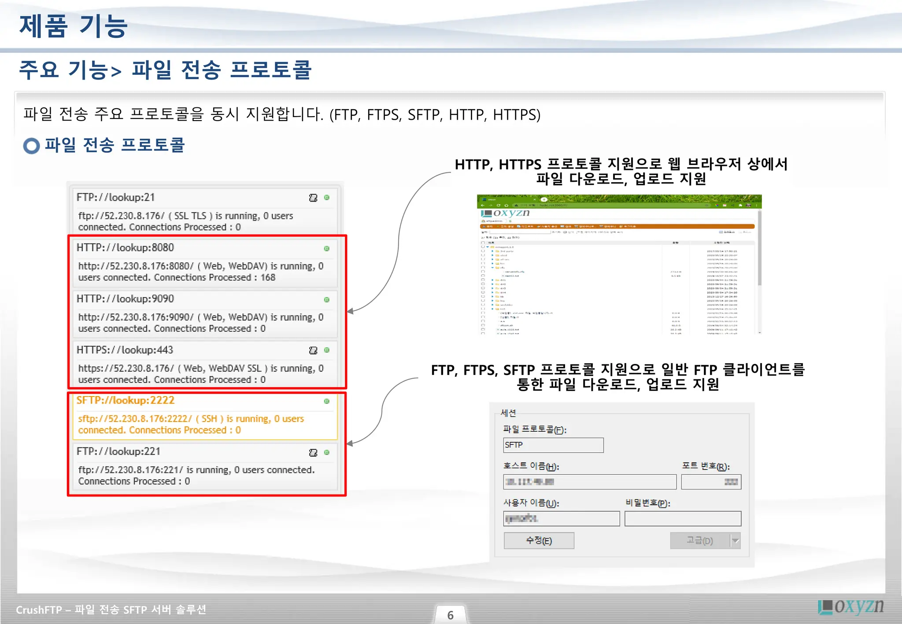This screenshot has width=902, height=624.
Task: Open the dropdown arrow next to 고급(D)
Action: coord(736,540)
